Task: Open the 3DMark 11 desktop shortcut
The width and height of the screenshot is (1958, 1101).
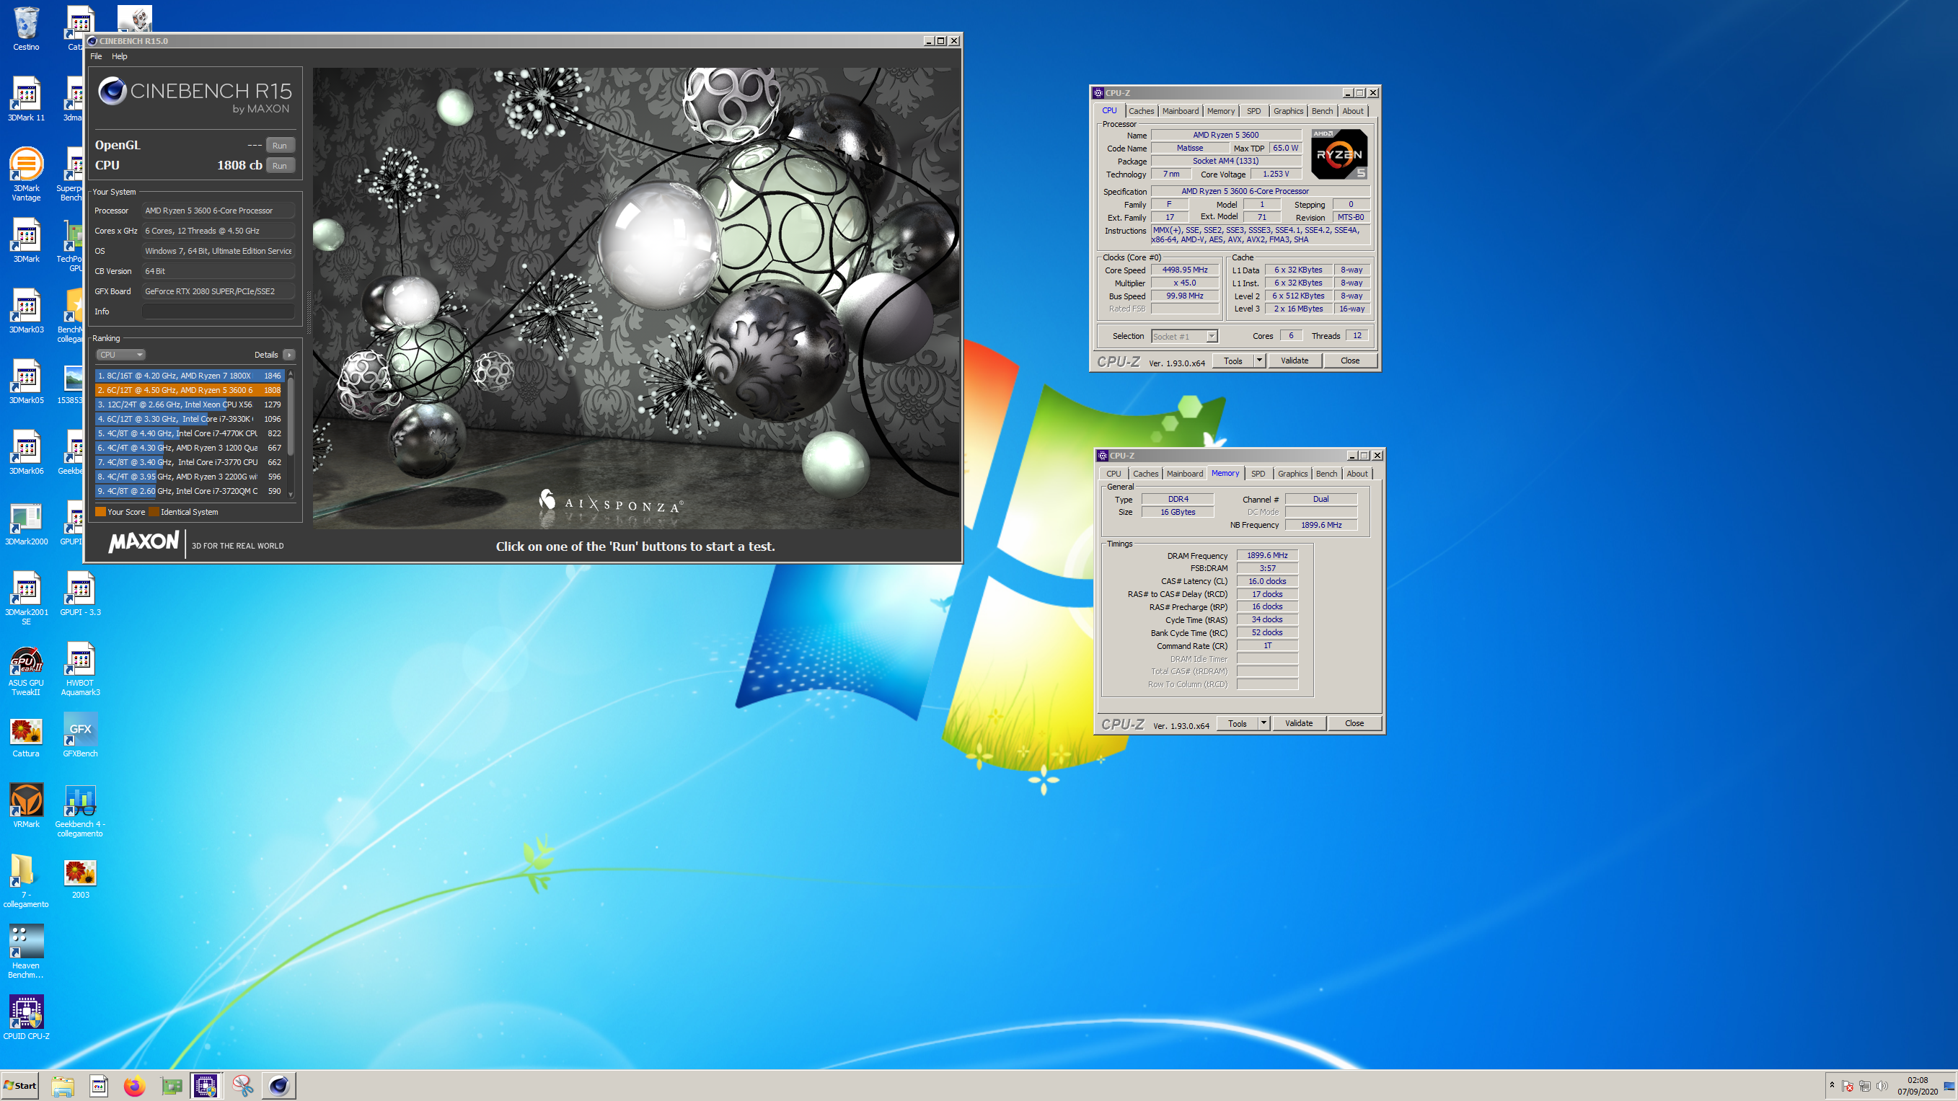Action: [26, 99]
